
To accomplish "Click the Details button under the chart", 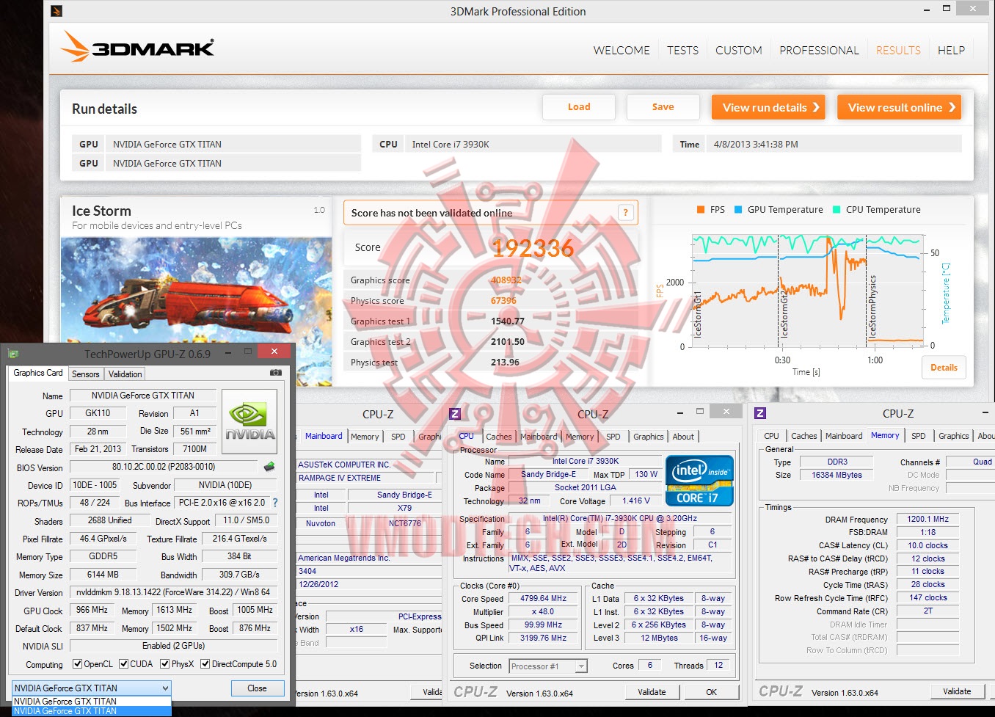I will [x=944, y=368].
